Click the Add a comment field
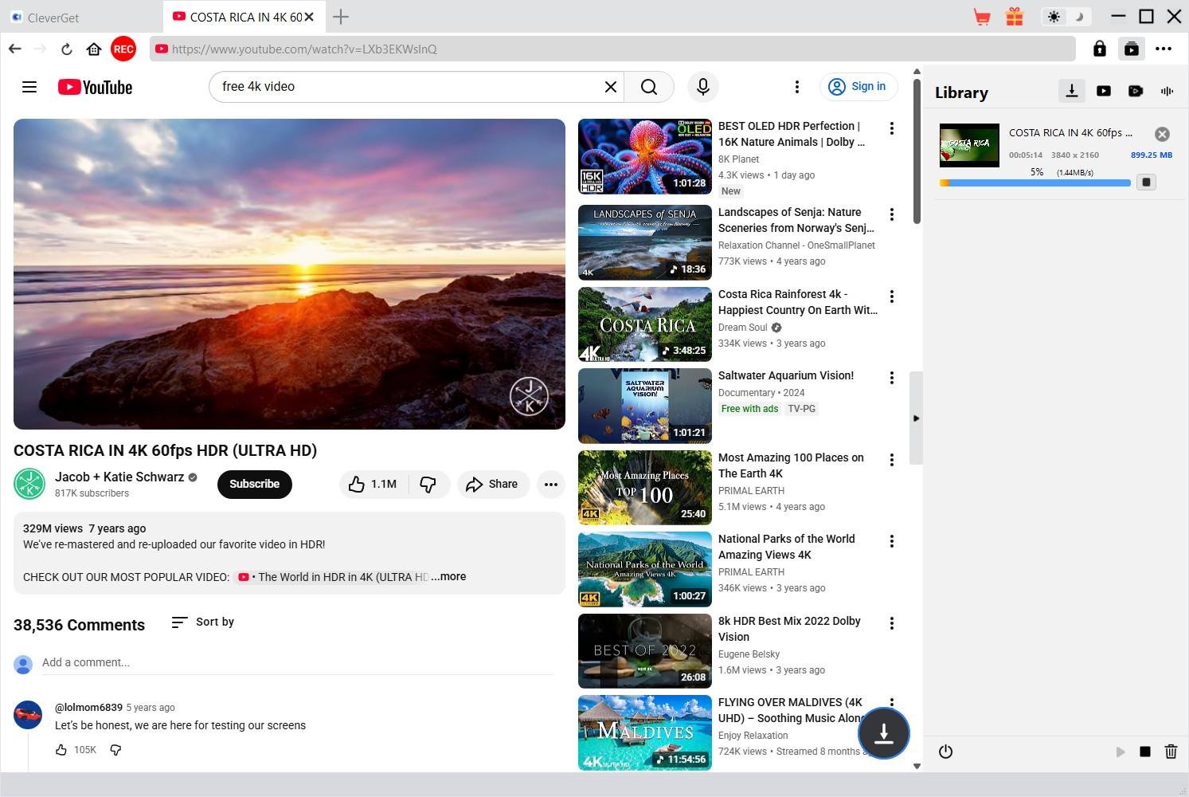 click(297, 662)
